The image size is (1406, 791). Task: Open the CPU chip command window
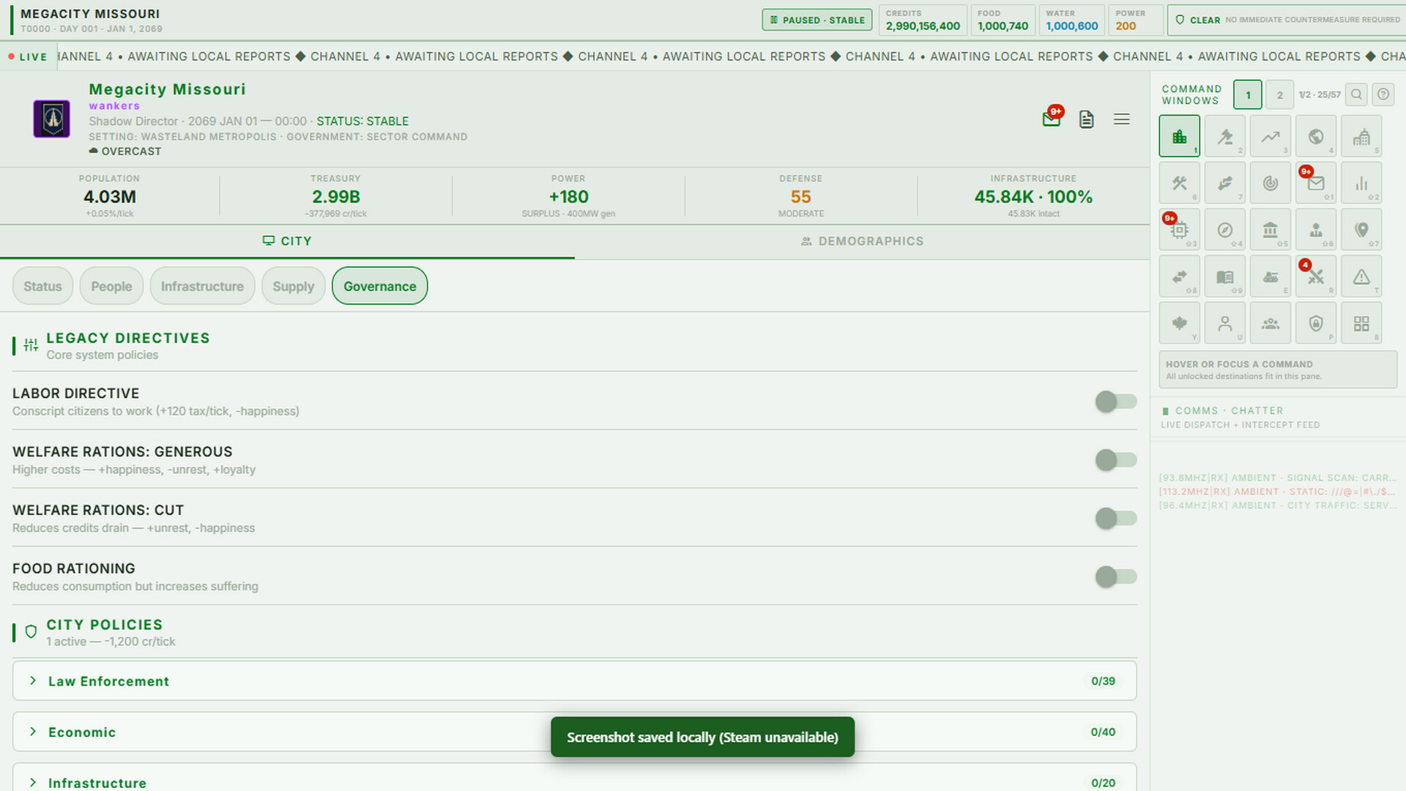click(1179, 230)
